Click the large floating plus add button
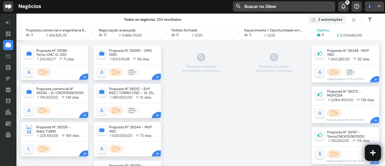The width and height of the screenshot is (385, 166). (373, 153)
